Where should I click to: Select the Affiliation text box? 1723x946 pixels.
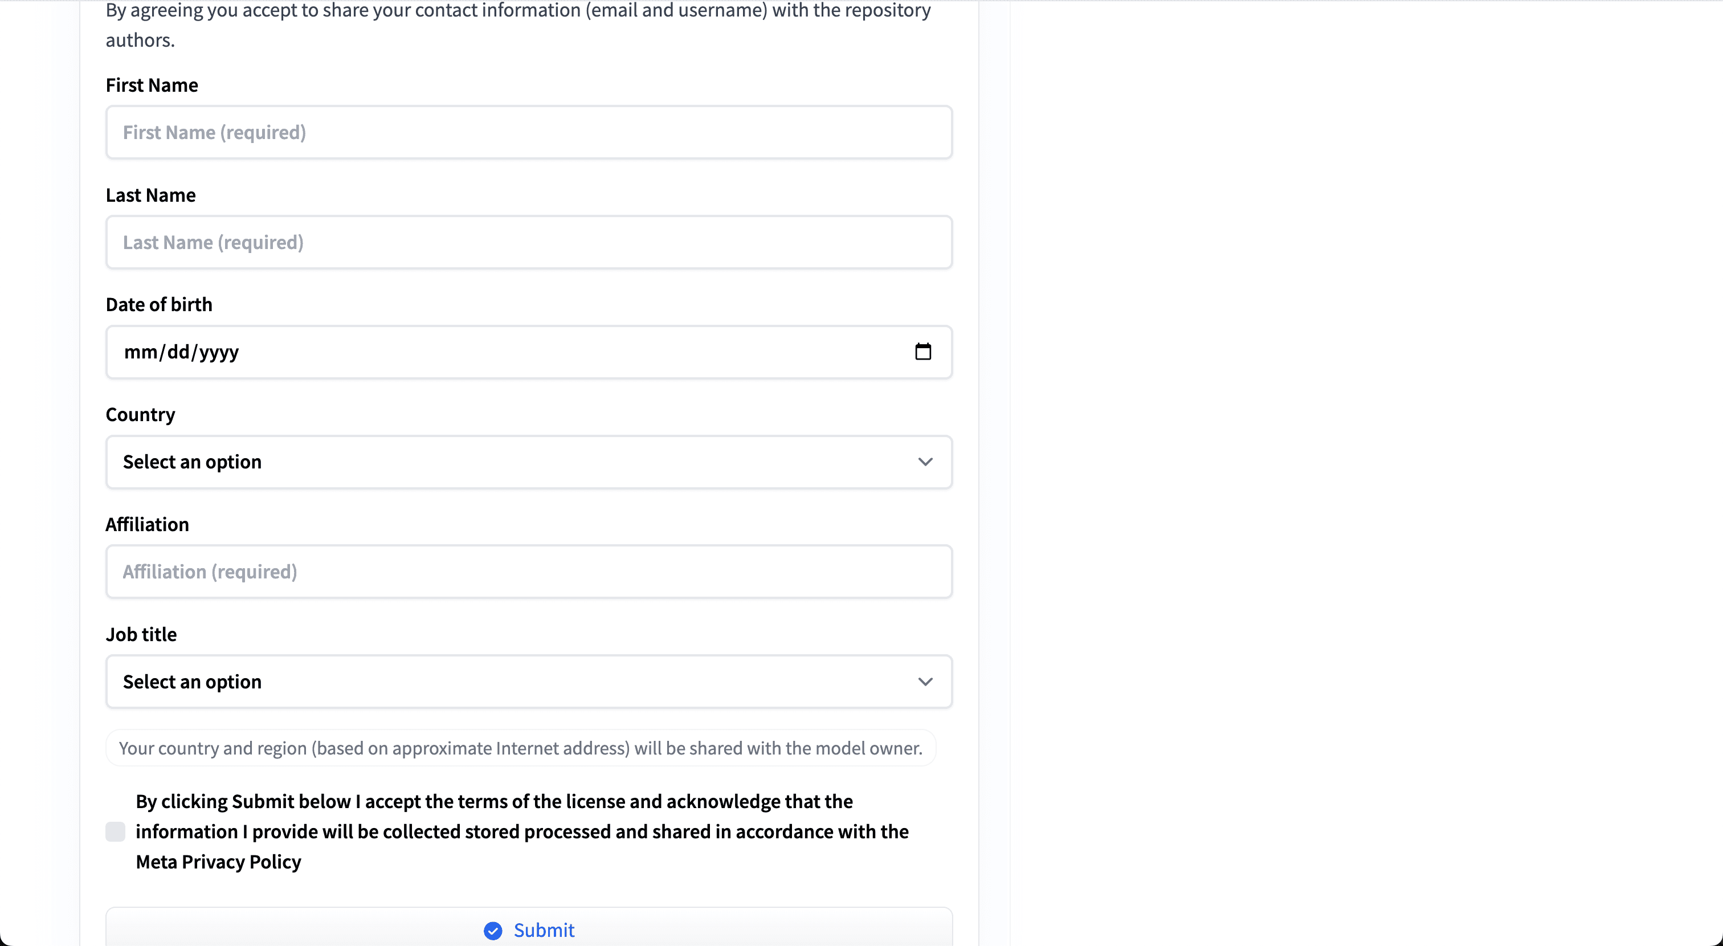(x=528, y=572)
